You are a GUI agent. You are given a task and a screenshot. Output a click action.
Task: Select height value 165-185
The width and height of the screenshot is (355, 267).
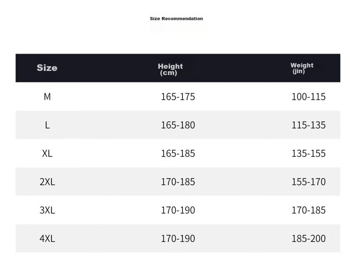[x=178, y=153]
